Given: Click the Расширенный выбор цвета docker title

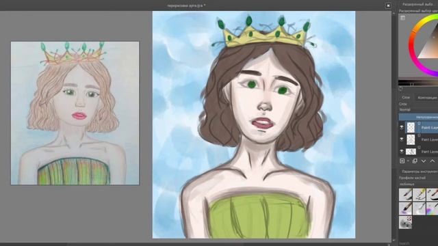Looking at the screenshot, I should 418,11.
